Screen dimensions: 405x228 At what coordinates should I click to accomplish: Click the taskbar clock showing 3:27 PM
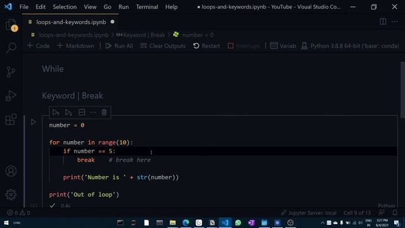pos(382,222)
